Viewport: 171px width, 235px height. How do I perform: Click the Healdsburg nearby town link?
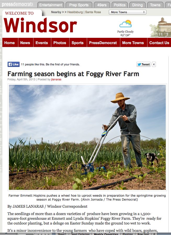tap(75, 12)
